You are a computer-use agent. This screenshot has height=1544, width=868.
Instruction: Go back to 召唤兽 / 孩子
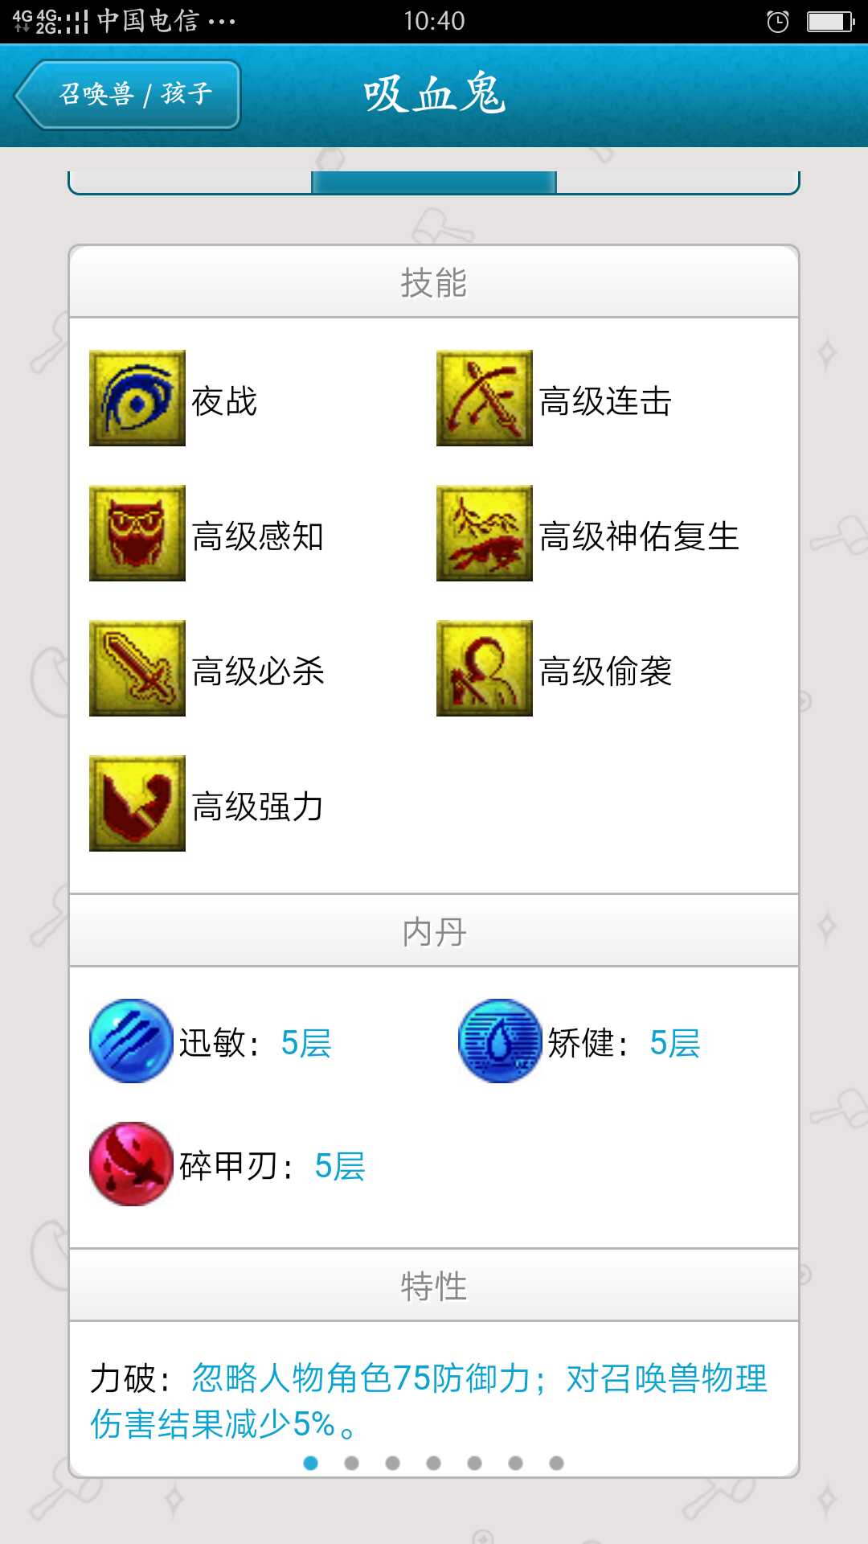tap(128, 95)
